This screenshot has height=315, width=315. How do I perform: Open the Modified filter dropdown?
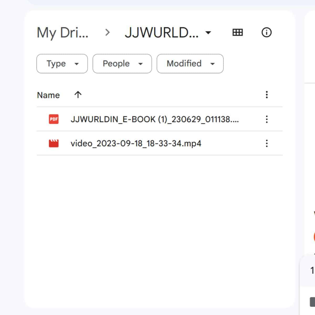pyautogui.click(x=190, y=64)
